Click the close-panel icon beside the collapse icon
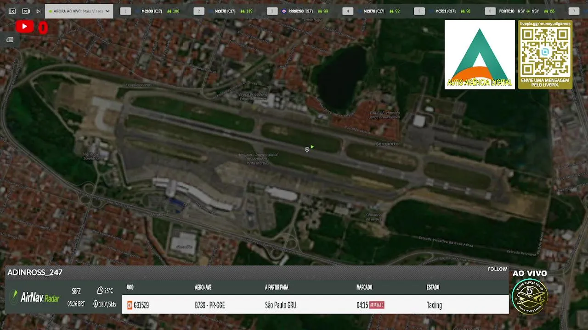This screenshot has width=588, height=330. point(26,11)
